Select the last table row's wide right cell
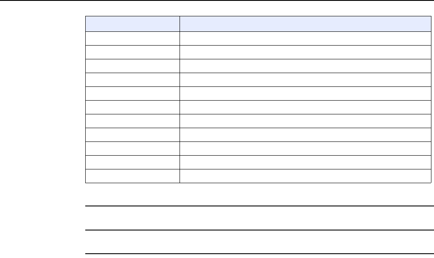Screen dimensions: 434x258 [x=305, y=176]
